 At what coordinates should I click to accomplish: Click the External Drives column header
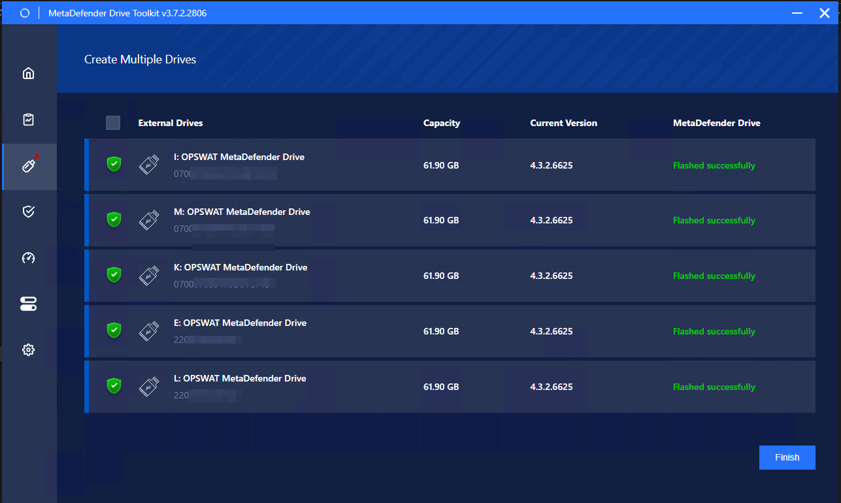(171, 123)
